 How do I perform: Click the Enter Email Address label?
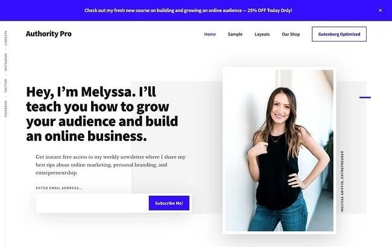coord(59,188)
